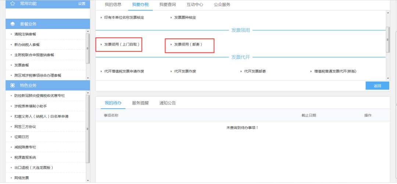
Task: Open 防控新冠肺炎疫情税收优惠专栏
Action: click(x=39, y=96)
